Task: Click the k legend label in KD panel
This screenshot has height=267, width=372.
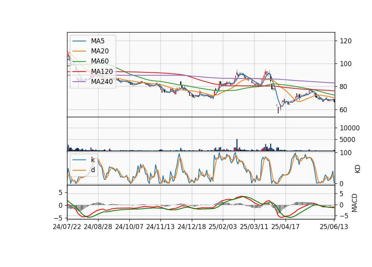Action: point(93,160)
